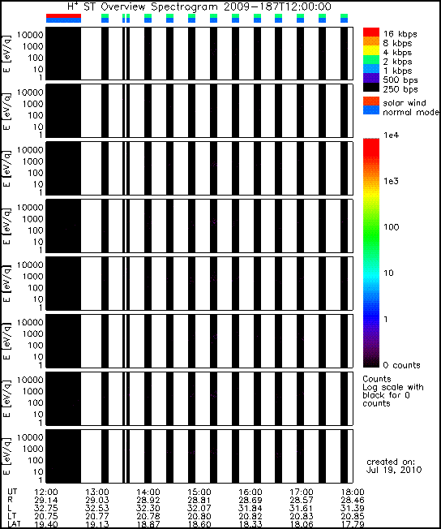This screenshot has height=529, width=441.
Task: Click the R value '28.69'
Action: (x=250, y=500)
